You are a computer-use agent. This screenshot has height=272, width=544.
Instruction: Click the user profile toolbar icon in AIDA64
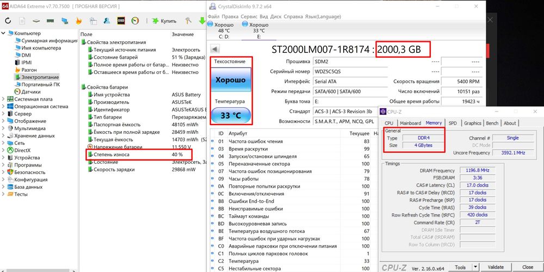pyautogui.click(x=107, y=21)
